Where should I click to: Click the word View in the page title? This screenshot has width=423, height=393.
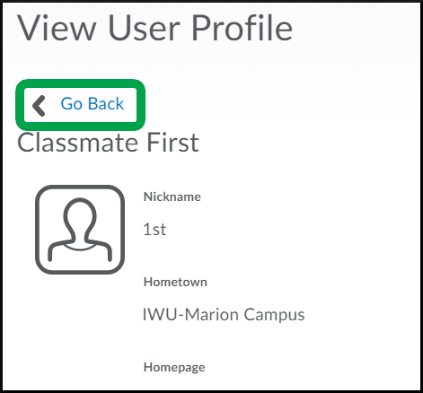(57, 28)
